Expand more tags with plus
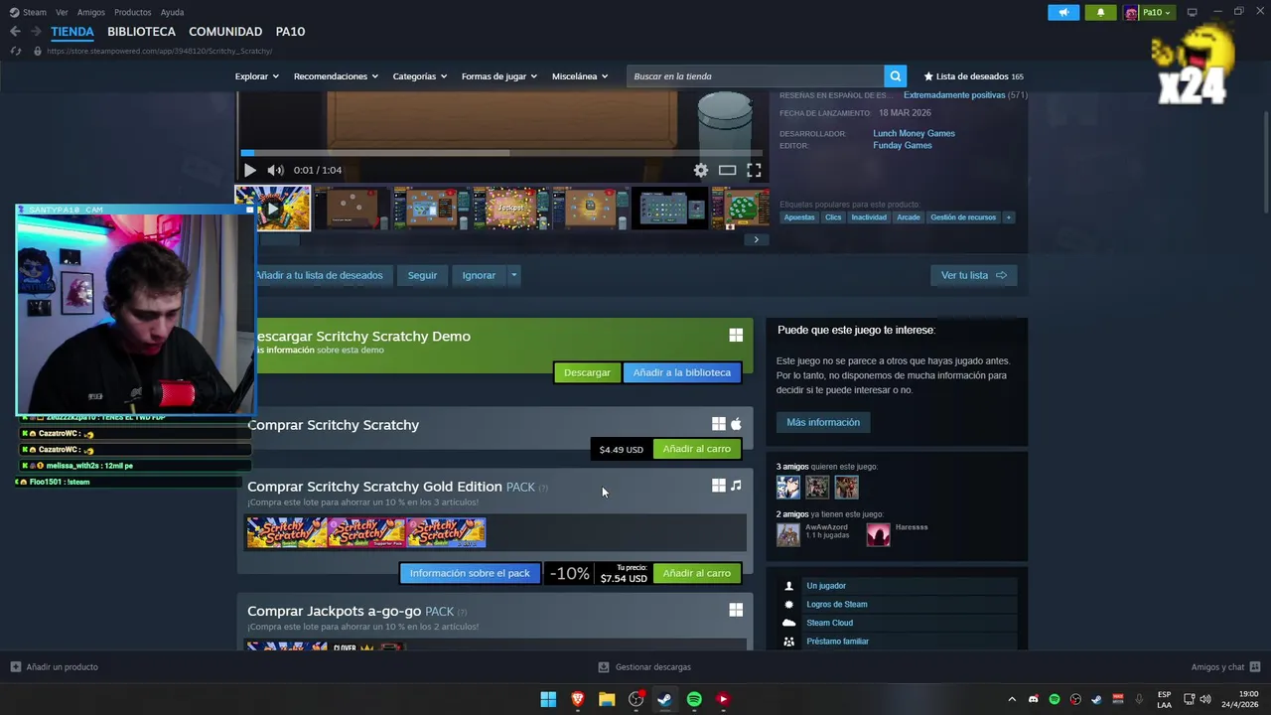 pos(1009,217)
